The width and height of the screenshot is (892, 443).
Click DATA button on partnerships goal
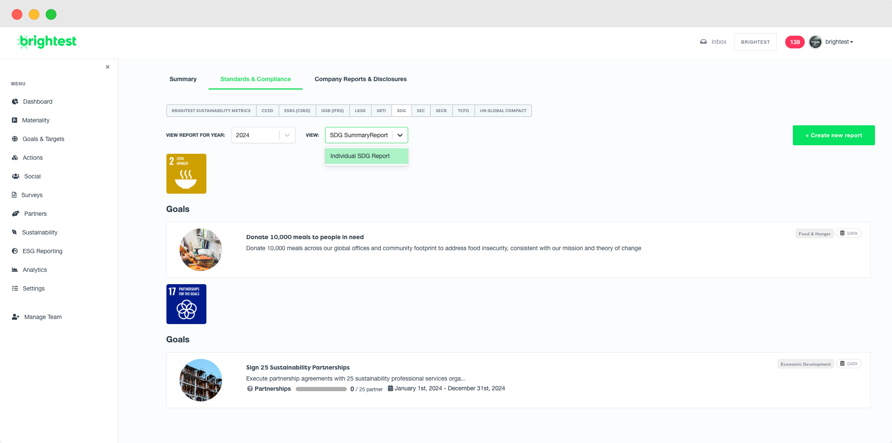tap(849, 364)
